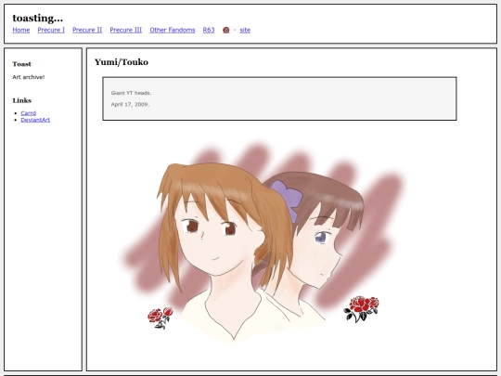
Task: Click the 'April 17, 2009.' date text
Action: click(130, 105)
